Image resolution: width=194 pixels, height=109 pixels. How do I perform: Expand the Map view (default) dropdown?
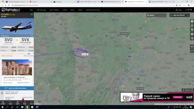coord(180,15)
